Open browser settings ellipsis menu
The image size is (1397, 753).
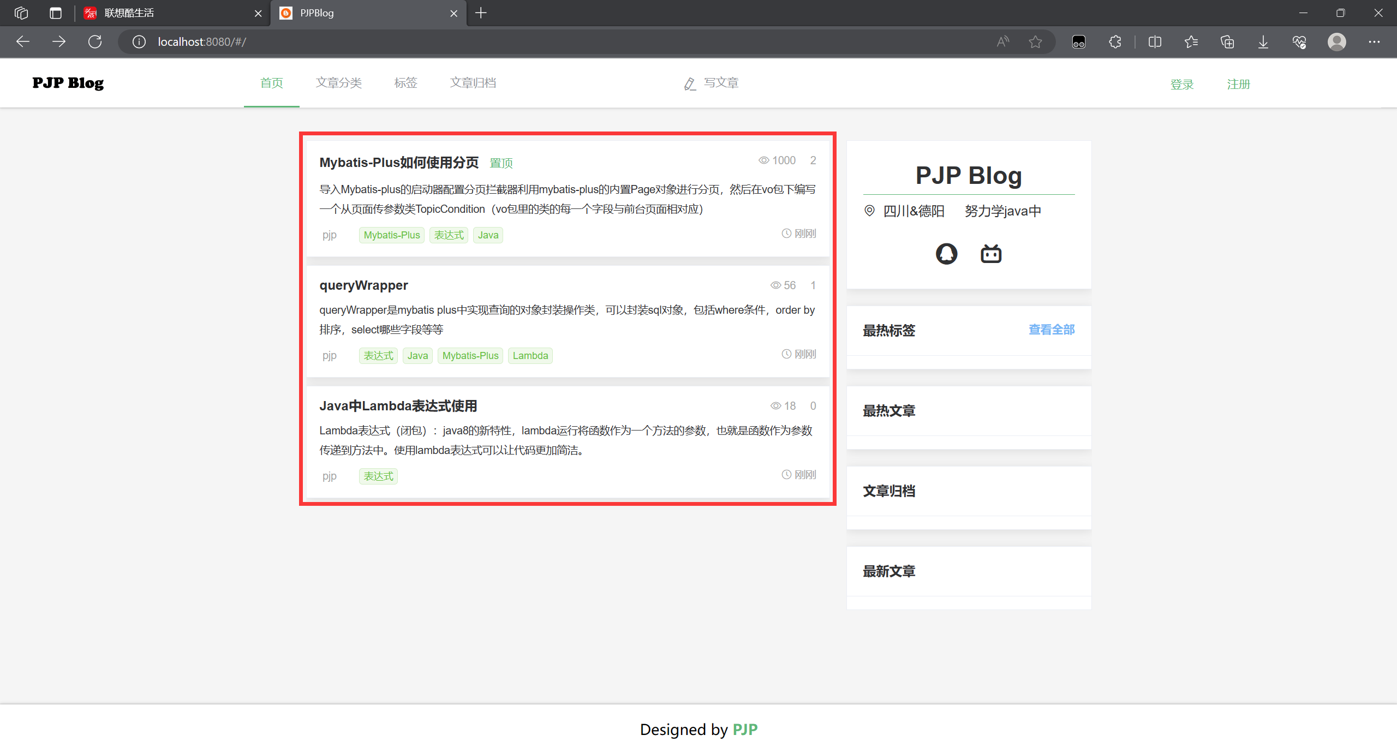[x=1374, y=42]
